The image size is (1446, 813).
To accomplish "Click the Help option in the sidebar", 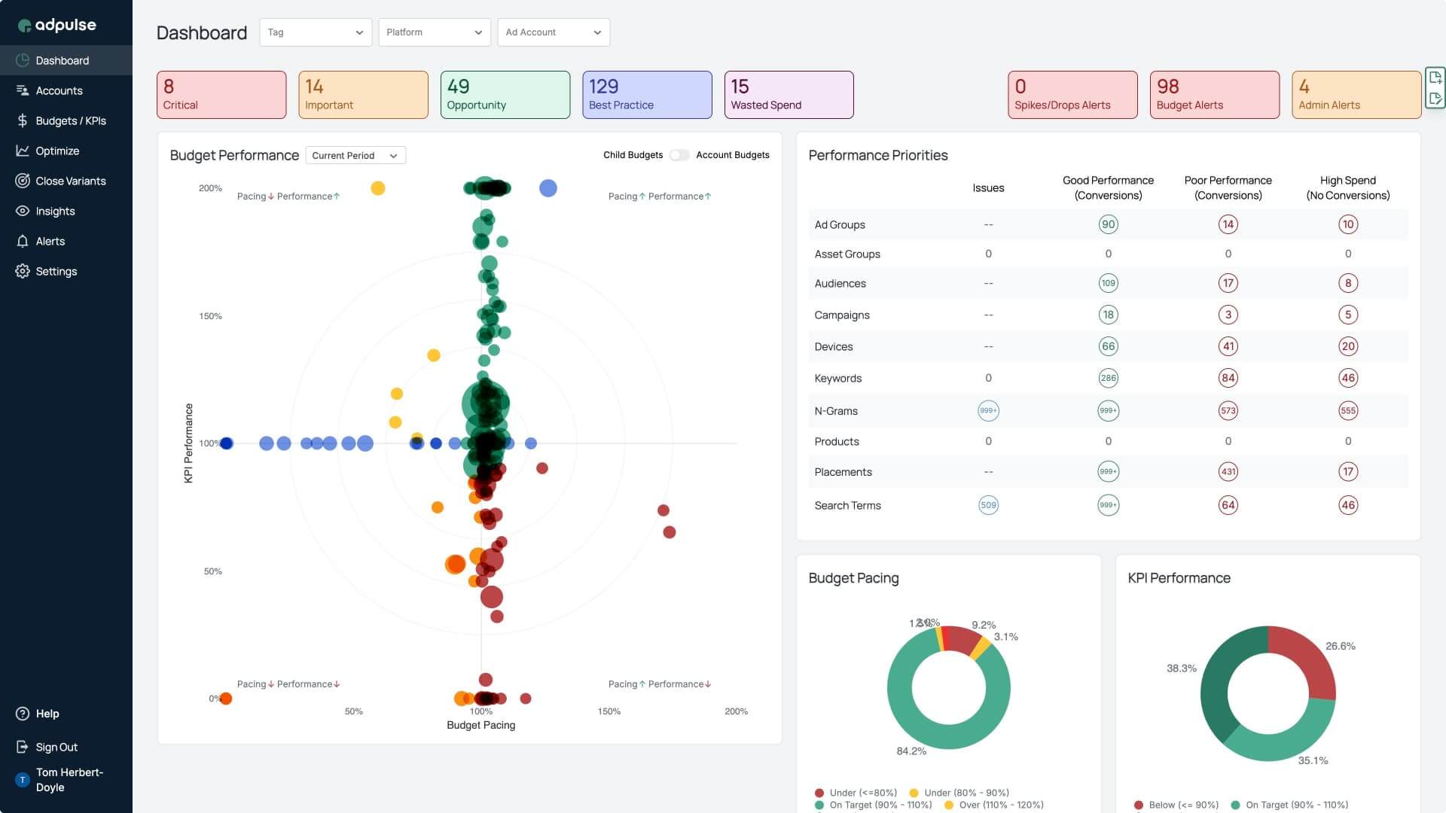I will [x=47, y=714].
